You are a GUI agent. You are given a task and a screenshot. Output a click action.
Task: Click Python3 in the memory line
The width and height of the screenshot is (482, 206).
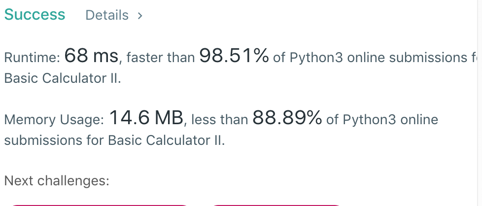(x=369, y=120)
